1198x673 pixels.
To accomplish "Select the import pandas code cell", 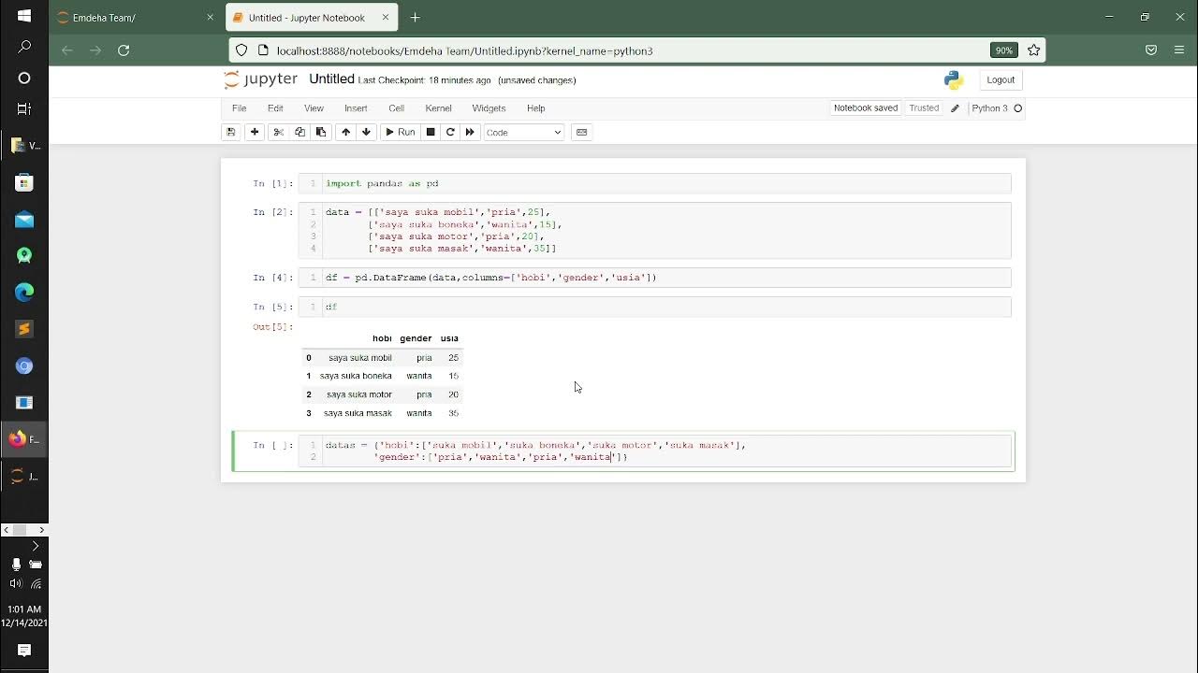I will click(x=654, y=184).
